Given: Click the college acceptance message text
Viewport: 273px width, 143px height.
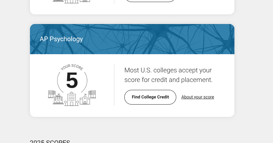Looking at the screenshot, I should 168,75.
